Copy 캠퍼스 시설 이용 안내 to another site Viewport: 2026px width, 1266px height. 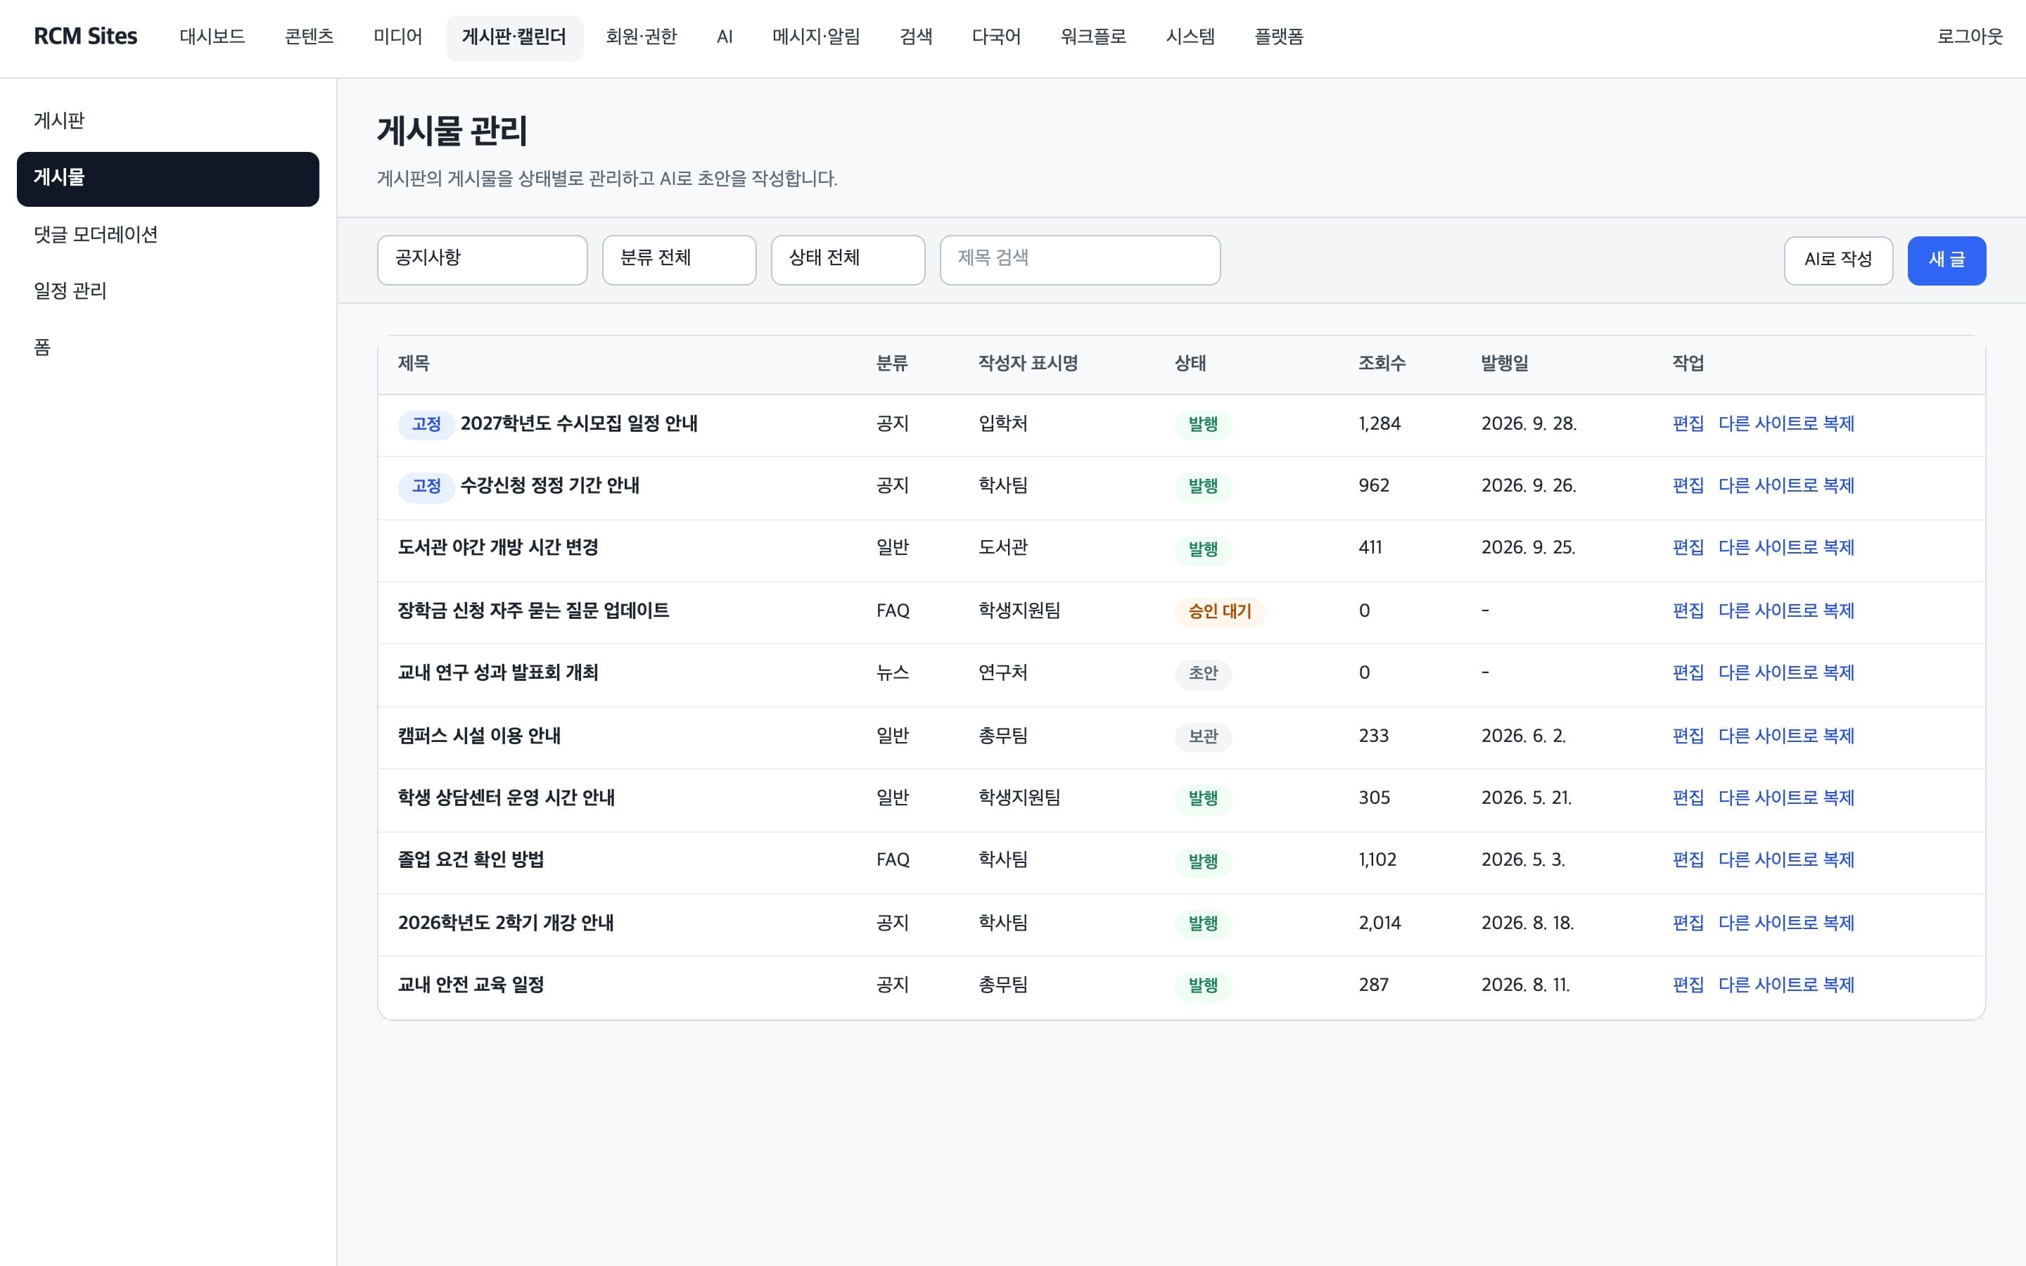click(x=1785, y=736)
